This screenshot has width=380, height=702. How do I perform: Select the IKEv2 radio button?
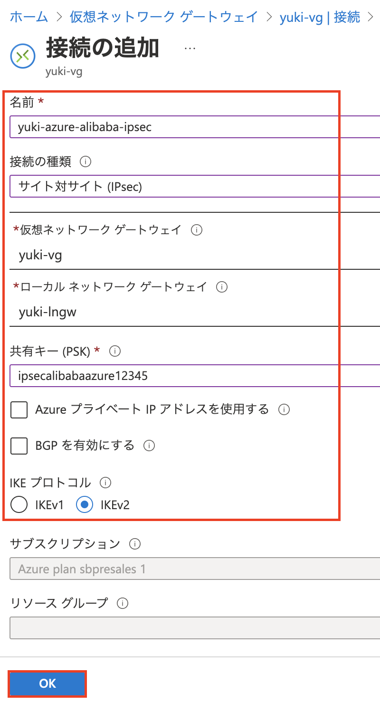click(85, 505)
